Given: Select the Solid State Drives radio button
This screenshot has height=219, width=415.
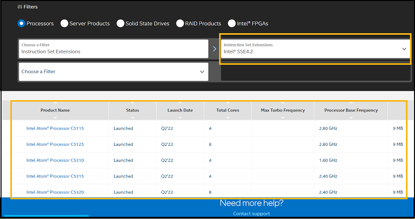Looking at the screenshot, I should pyautogui.click(x=120, y=23).
